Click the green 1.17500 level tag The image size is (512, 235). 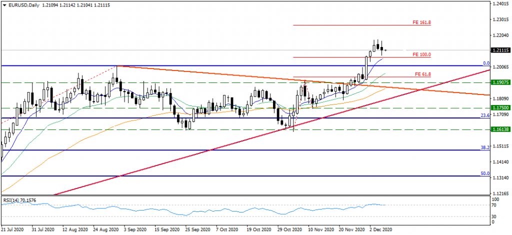500,107
